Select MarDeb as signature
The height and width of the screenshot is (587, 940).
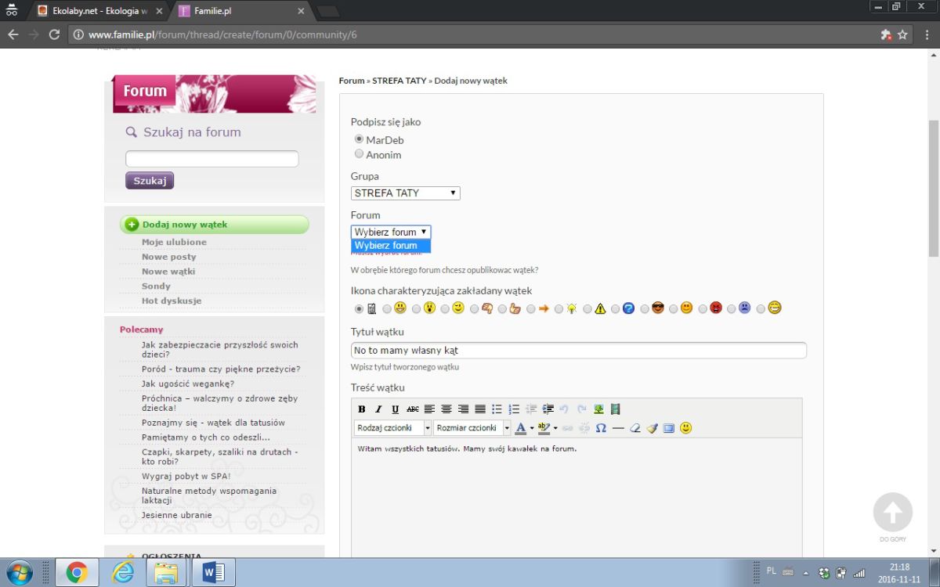(x=360, y=139)
